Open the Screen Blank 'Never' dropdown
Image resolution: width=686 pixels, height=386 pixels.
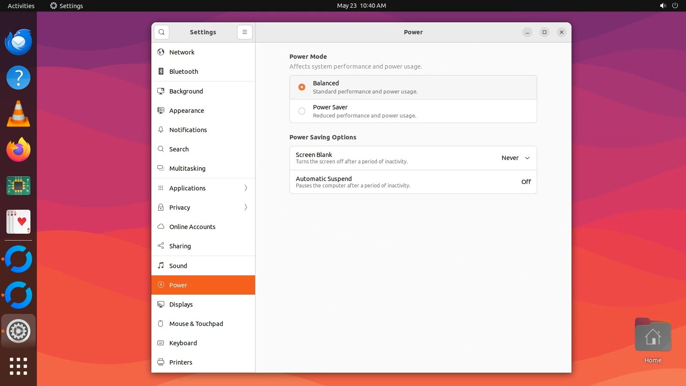[x=516, y=158]
